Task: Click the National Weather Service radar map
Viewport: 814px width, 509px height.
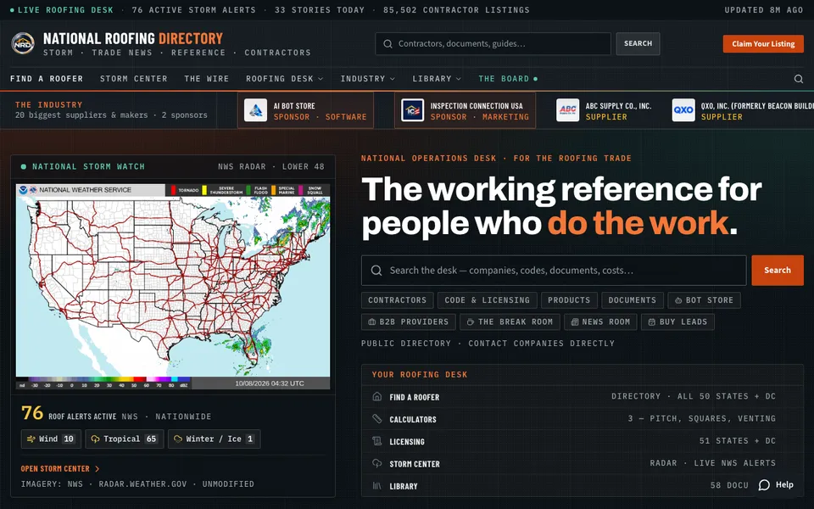Action: (173, 286)
